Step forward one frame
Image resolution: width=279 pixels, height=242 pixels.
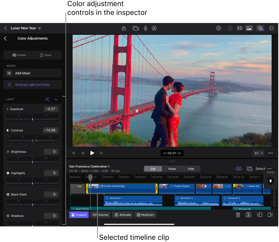102,153
